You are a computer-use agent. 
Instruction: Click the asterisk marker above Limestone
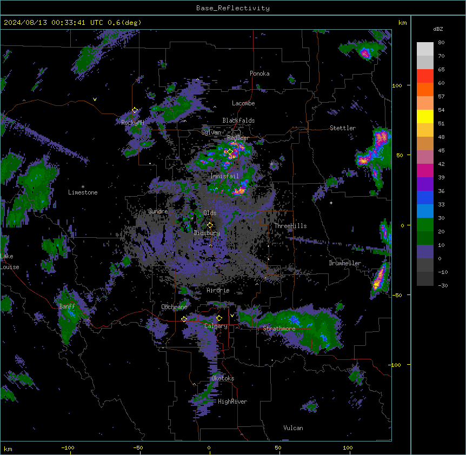pyautogui.click(x=83, y=187)
